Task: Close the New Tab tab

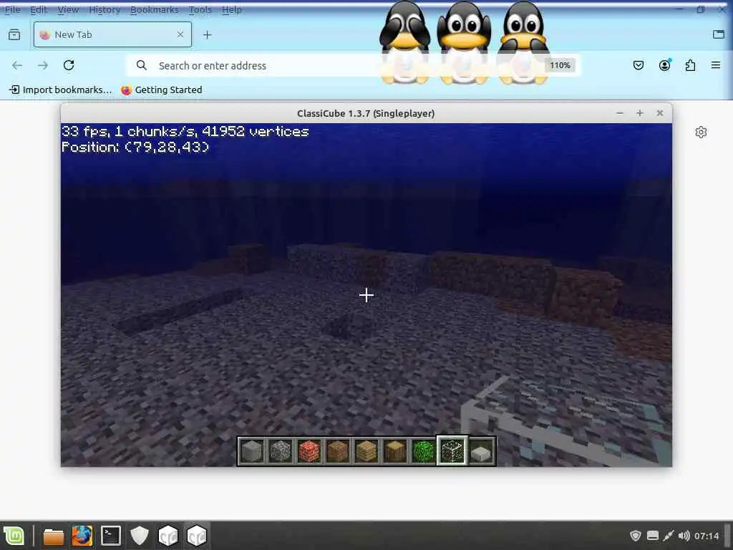Action: tap(180, 34)
